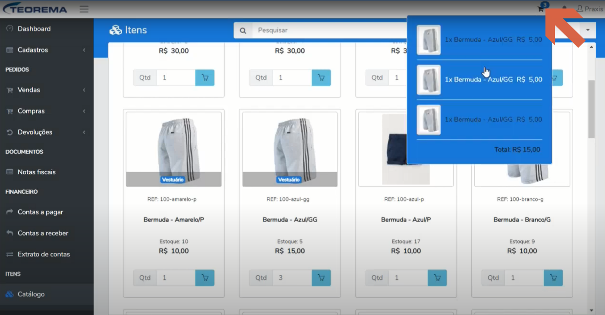
Task: Click the Teorema logo
Action: [x=35, y=9]
